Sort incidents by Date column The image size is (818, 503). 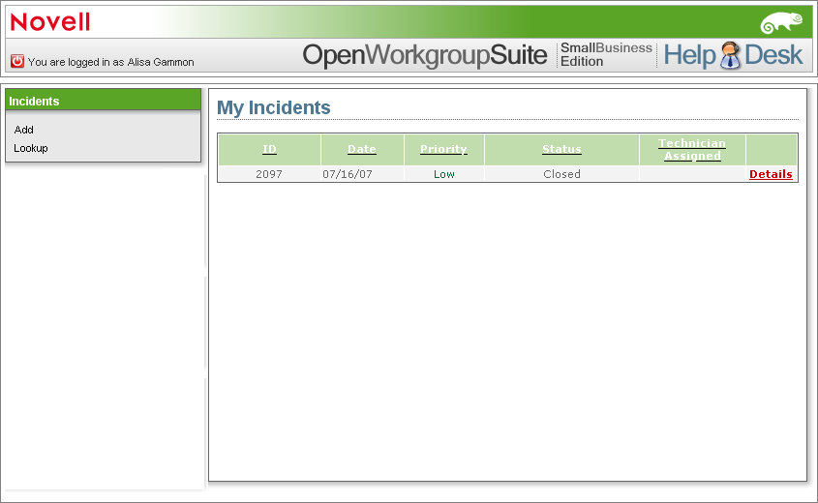[x=361, y=149]
